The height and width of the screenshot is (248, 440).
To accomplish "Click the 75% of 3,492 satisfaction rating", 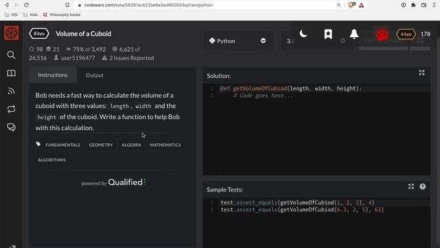I will 86,49.
